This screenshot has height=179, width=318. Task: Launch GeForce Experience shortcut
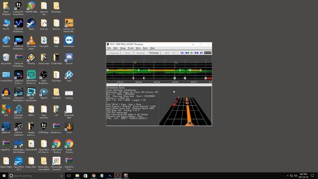point(18,129)
